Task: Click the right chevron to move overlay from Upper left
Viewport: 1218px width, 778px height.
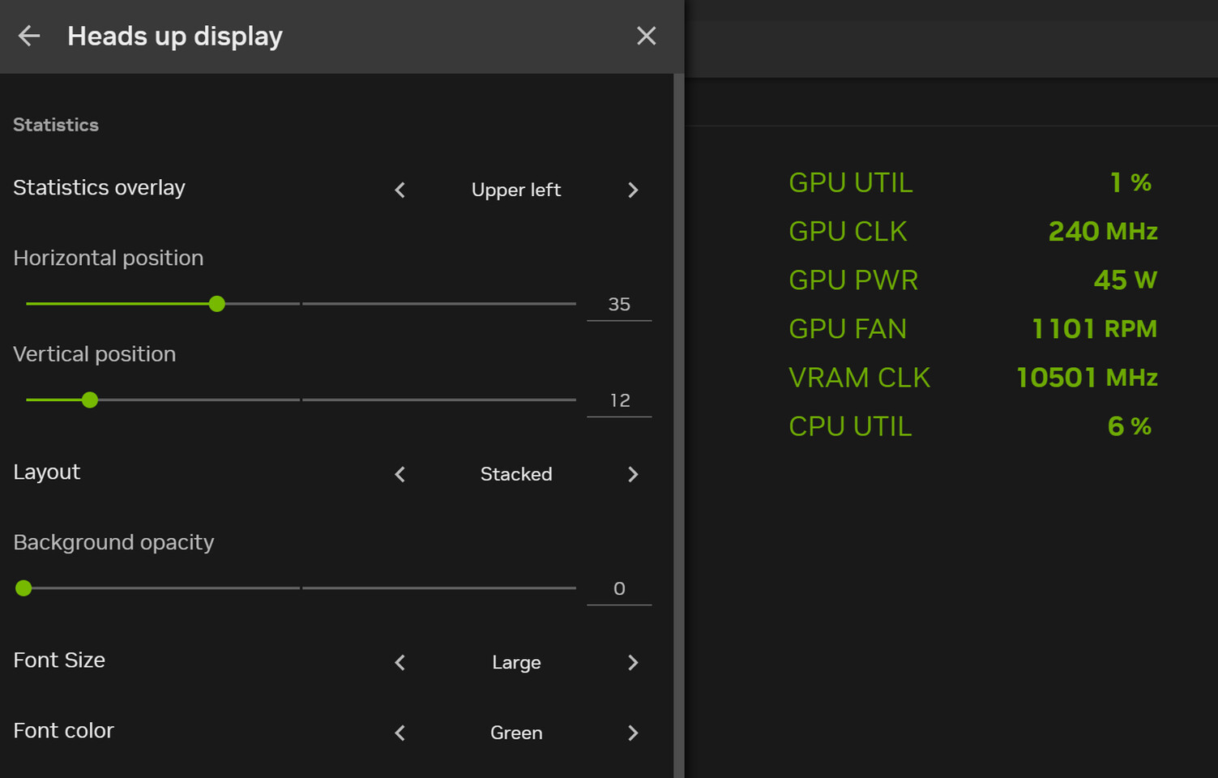Action: point(633,190)
